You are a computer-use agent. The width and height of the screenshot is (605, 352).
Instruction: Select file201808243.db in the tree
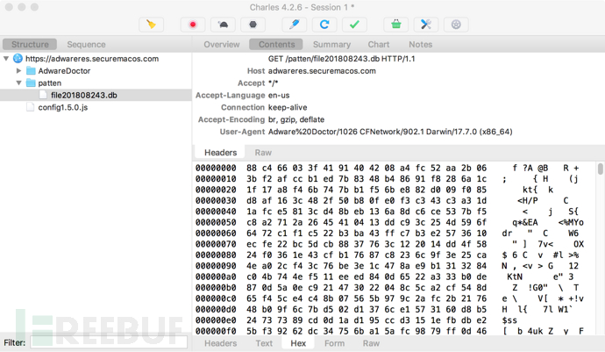click(x=96, y=95)
